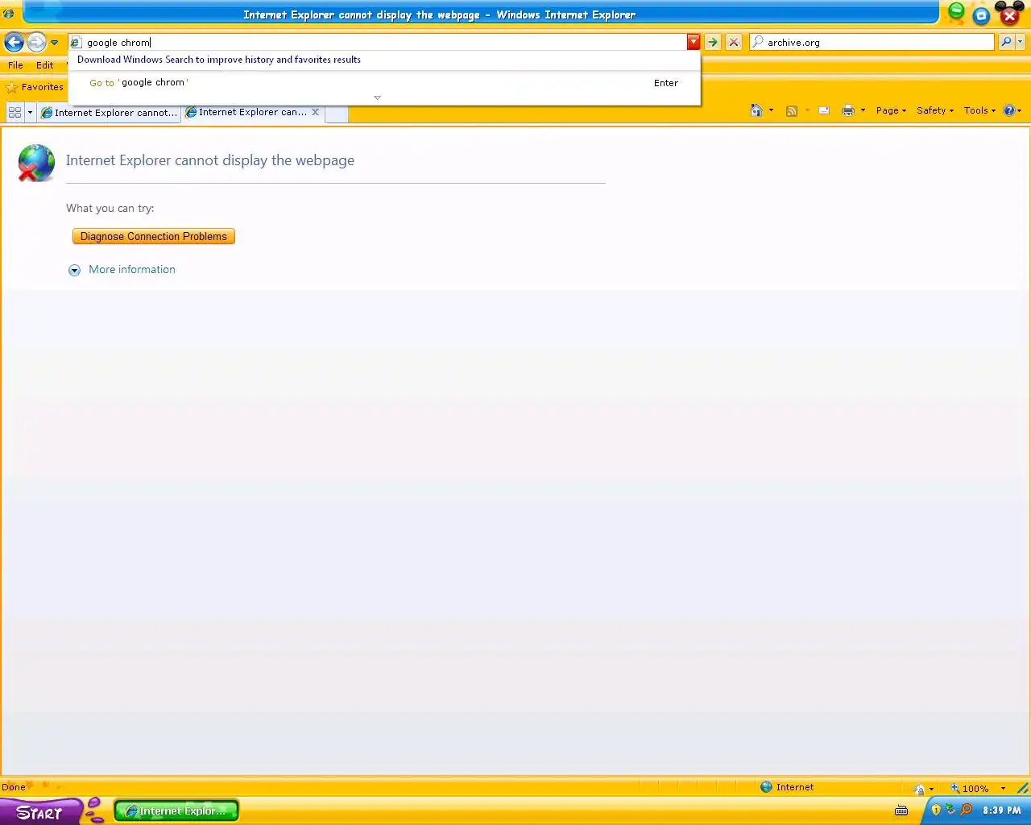The image size is (1031, 825).
Task: Expand the autocomplete list chevron
Action: pos(377,97)
